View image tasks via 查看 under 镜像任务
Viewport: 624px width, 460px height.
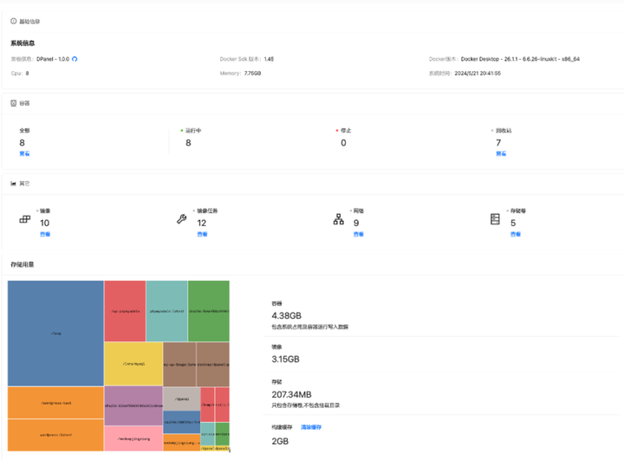click(202, 235)
